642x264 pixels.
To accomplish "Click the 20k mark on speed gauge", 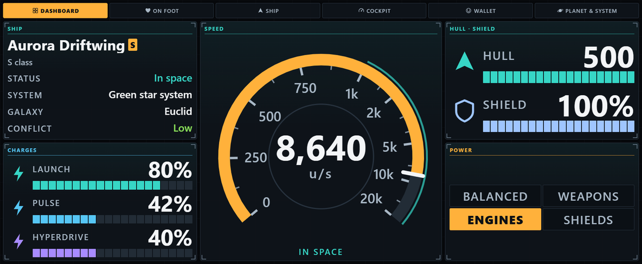I will point(371,199).
